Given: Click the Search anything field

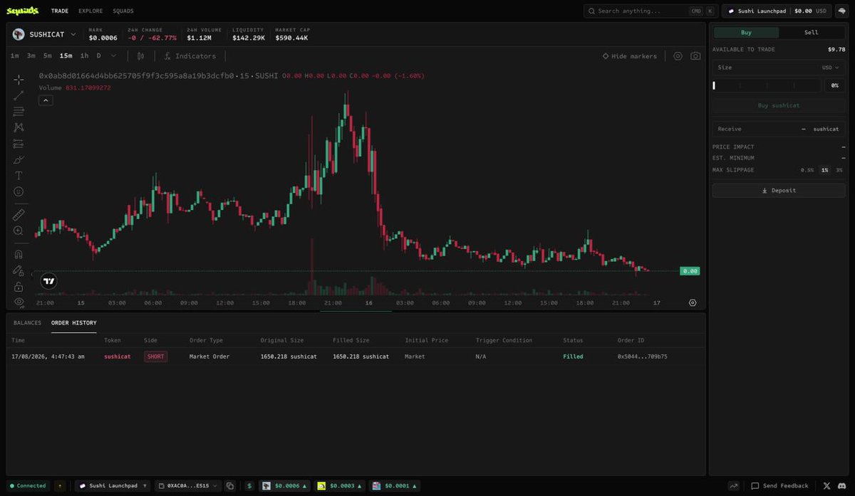Looking at the screenshot, I should [x=651, y=11].
